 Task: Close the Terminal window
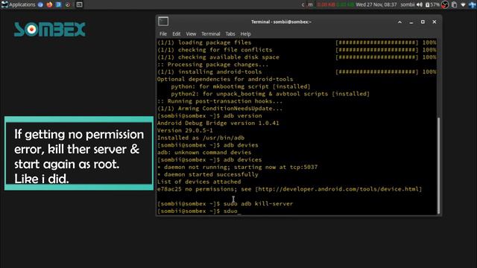(434, 22)
